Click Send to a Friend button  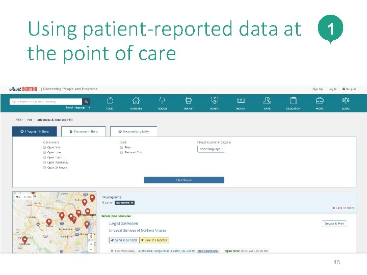tap(124, 240)
